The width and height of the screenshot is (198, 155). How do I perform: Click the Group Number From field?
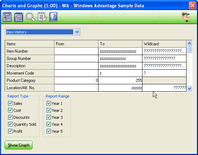point(76,59)
